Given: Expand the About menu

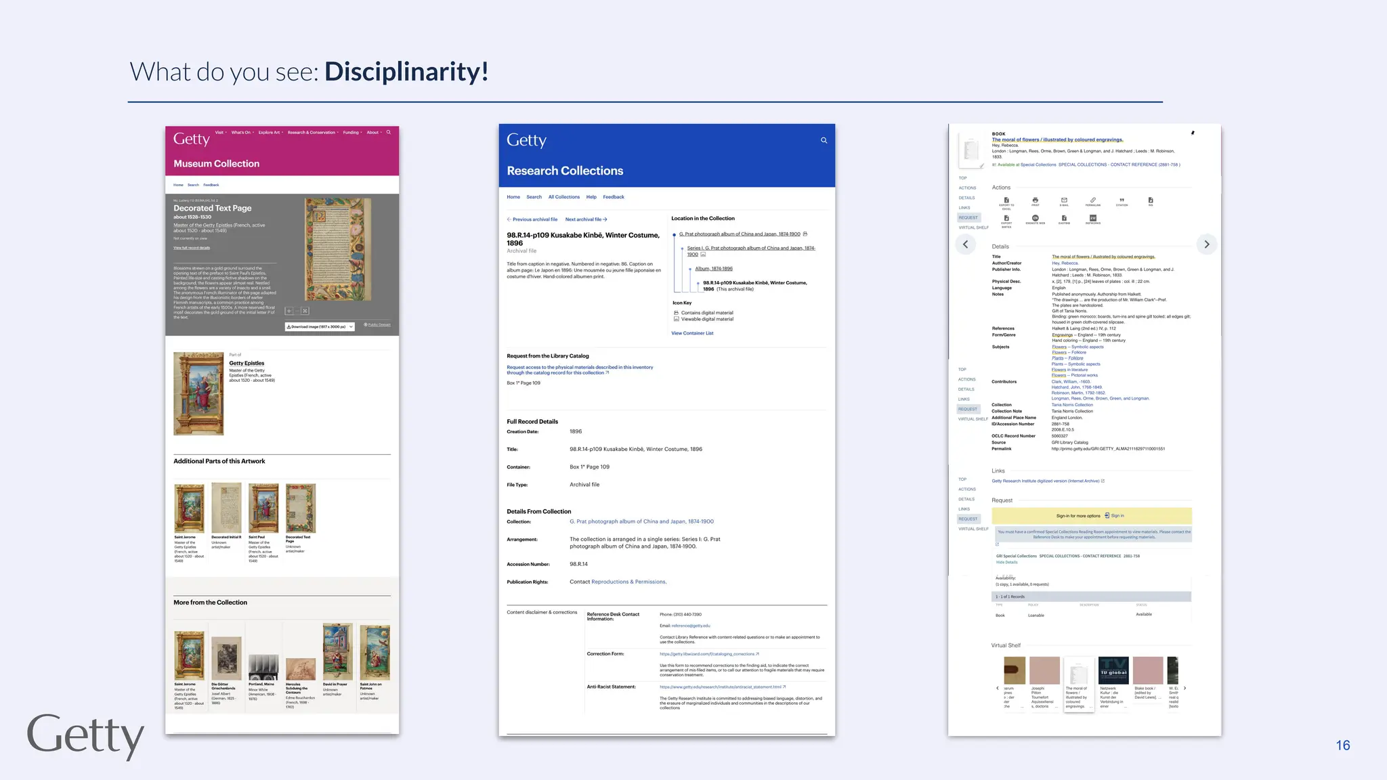Looking at the screenshot, I should (375, 133).
